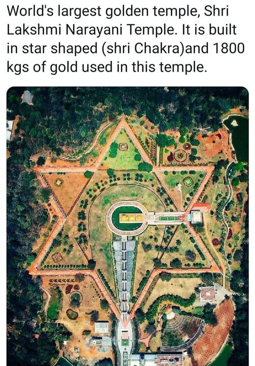Click the golden shrine inside the oval pond

[x=131, y=218]
